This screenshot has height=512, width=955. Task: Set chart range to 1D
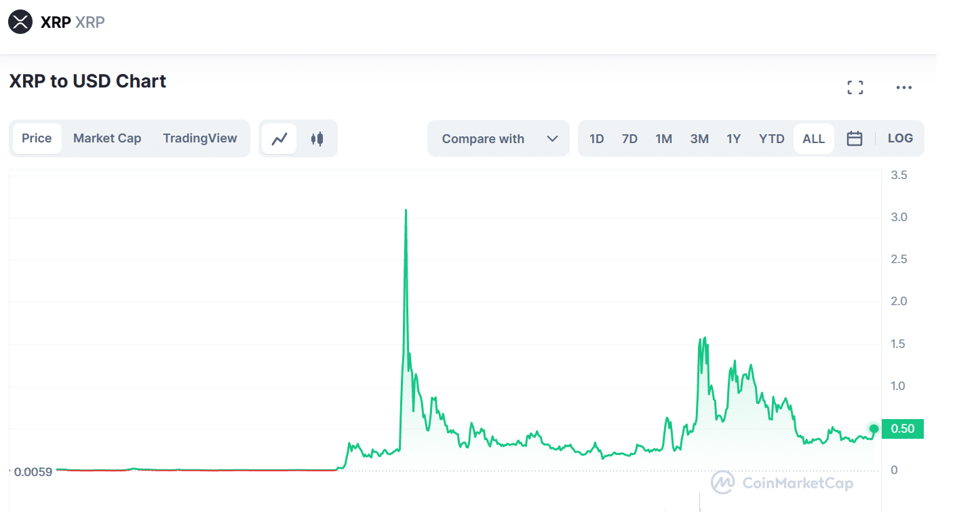point(596,139)
